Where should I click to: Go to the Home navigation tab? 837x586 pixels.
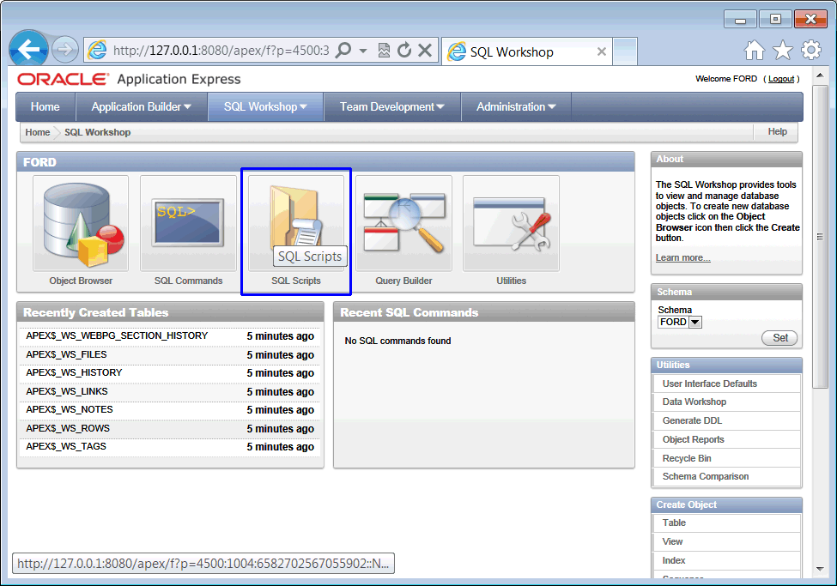point(45,106)
